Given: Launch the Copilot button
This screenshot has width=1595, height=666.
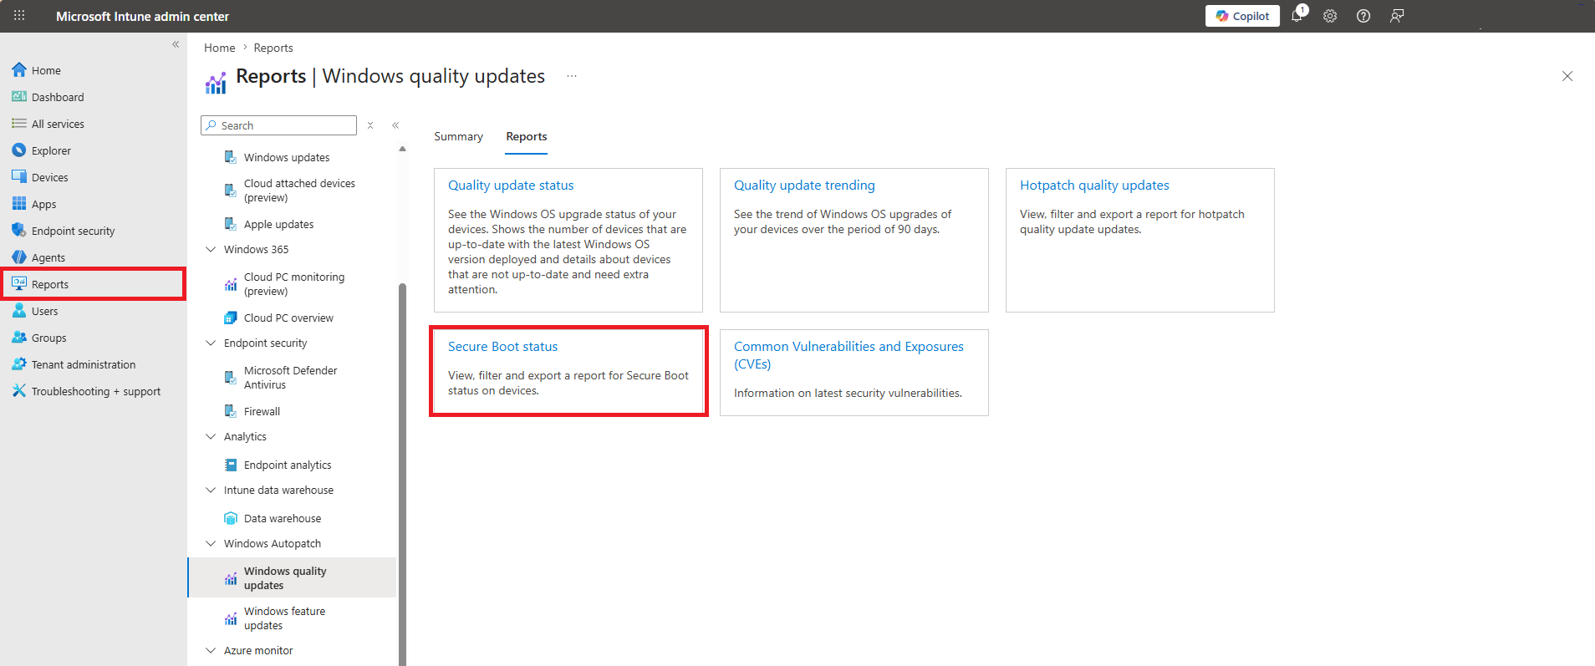Looking at the screenshot, I should (1242, 16).
